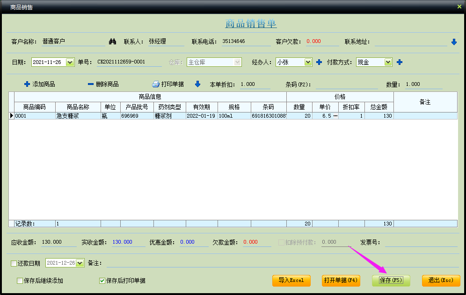466x295 pixels.
Task: Select the expiry cell 2022-01-19
Action: click(x=202, y=116)
